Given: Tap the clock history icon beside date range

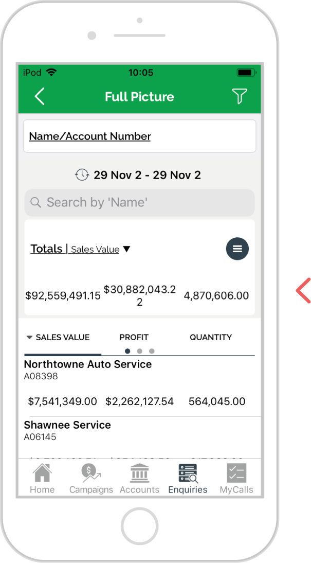Looking at the screenshot, I should click(x=82, y=175).
